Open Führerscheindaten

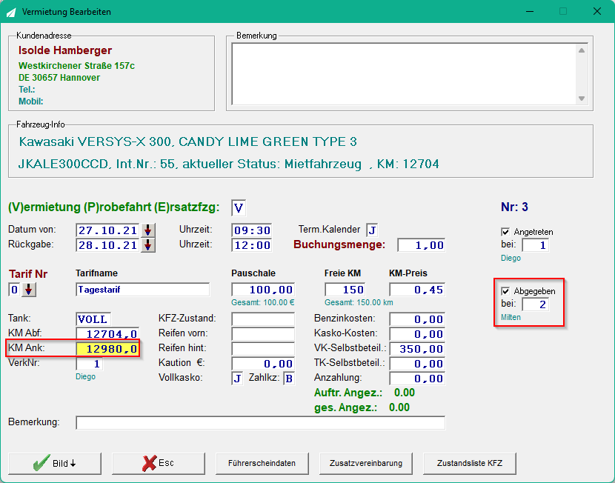[262, 464]
